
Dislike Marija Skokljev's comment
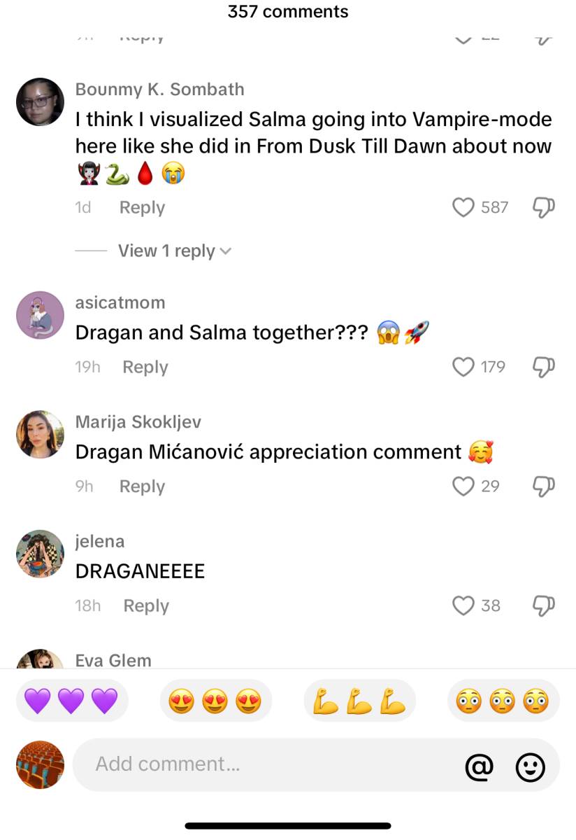click(x=544, y=486)
